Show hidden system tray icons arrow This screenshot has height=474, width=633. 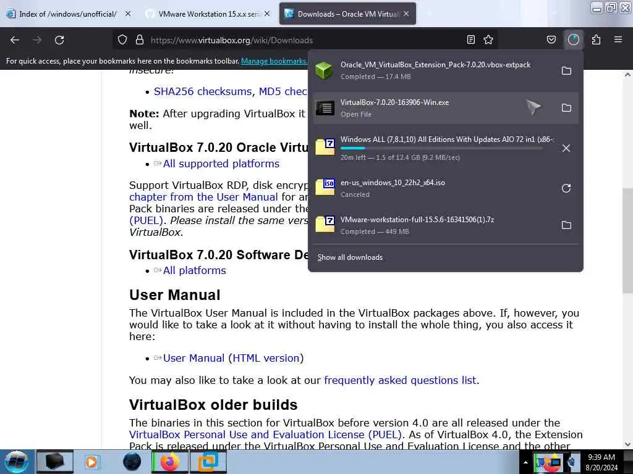(x=525, y=462)
